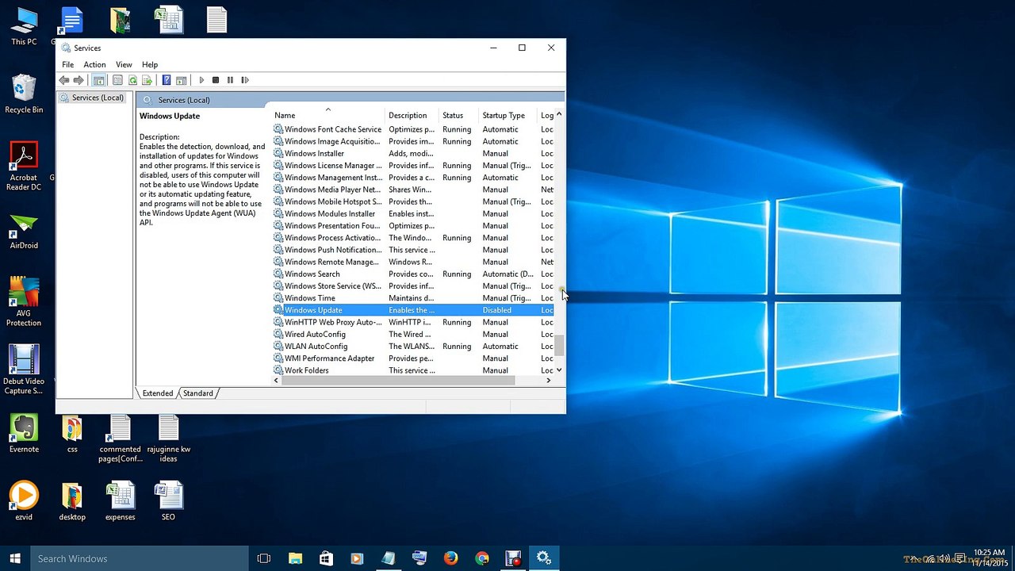This screenshot has height=571, width=1015.
Task: Select the Windows Installer service
Action: tap(414, 153)
